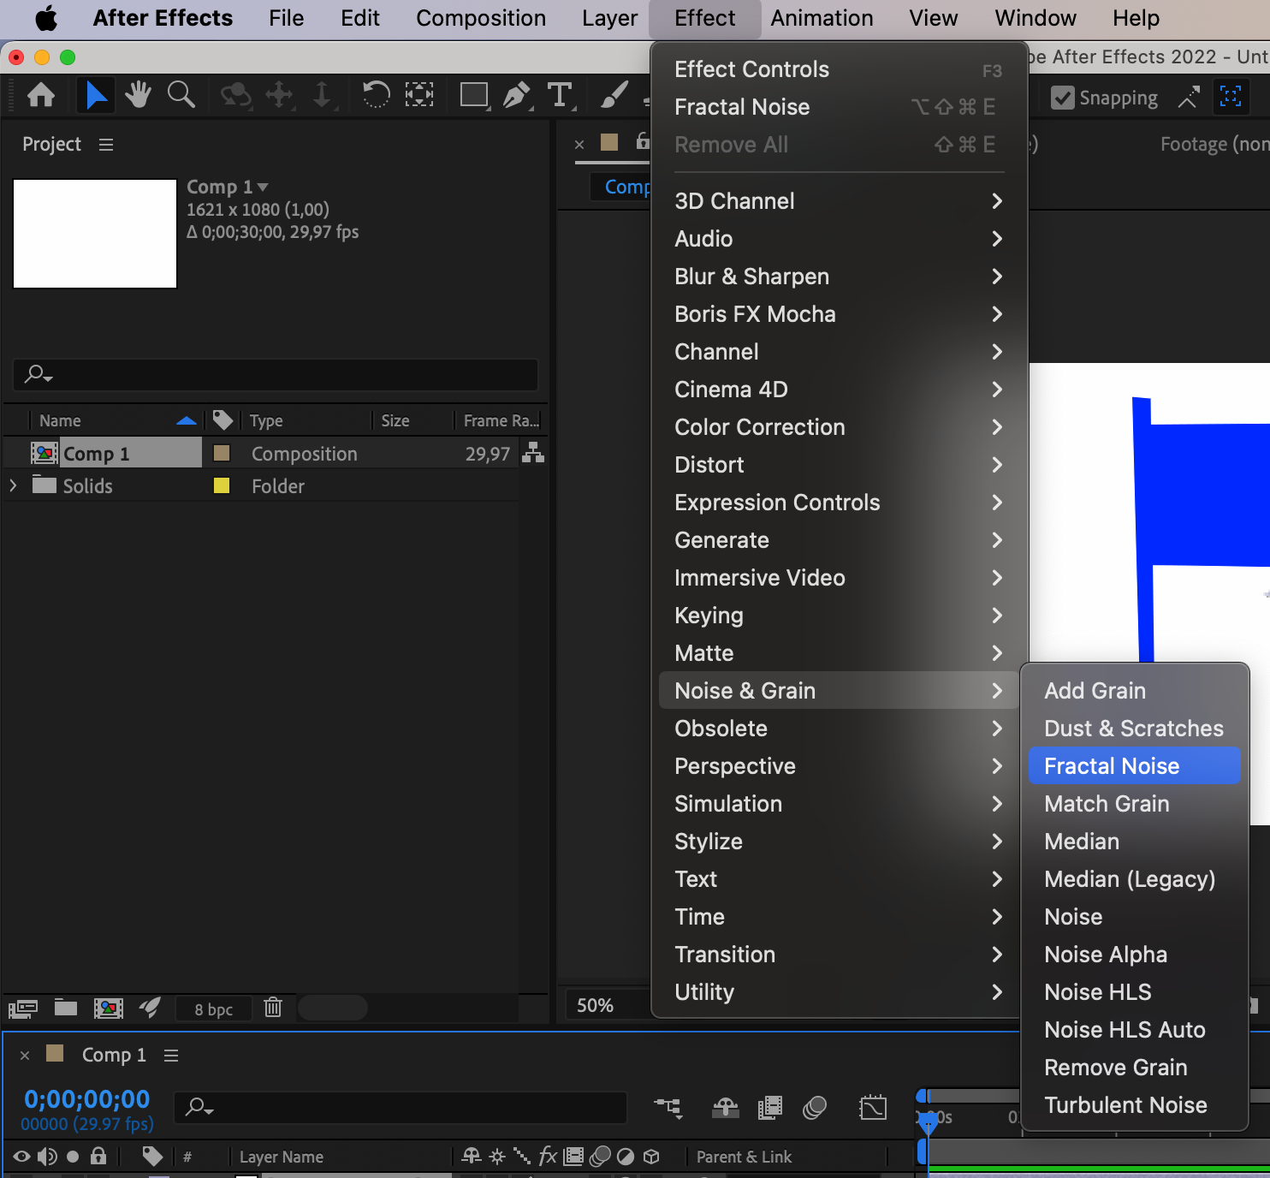Sort project items by Size column
The image size is (1270, 1178).
[x=395, y=420]
